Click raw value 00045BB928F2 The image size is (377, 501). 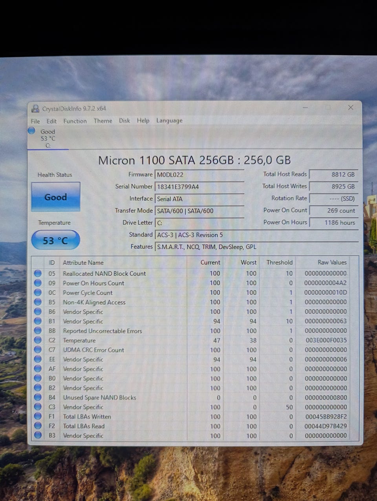(326, 417)
